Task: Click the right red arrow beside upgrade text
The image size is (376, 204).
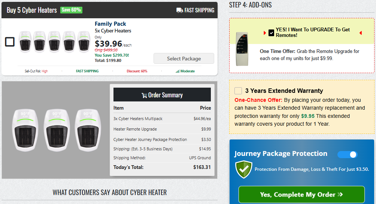Action: tap(361, 33)
